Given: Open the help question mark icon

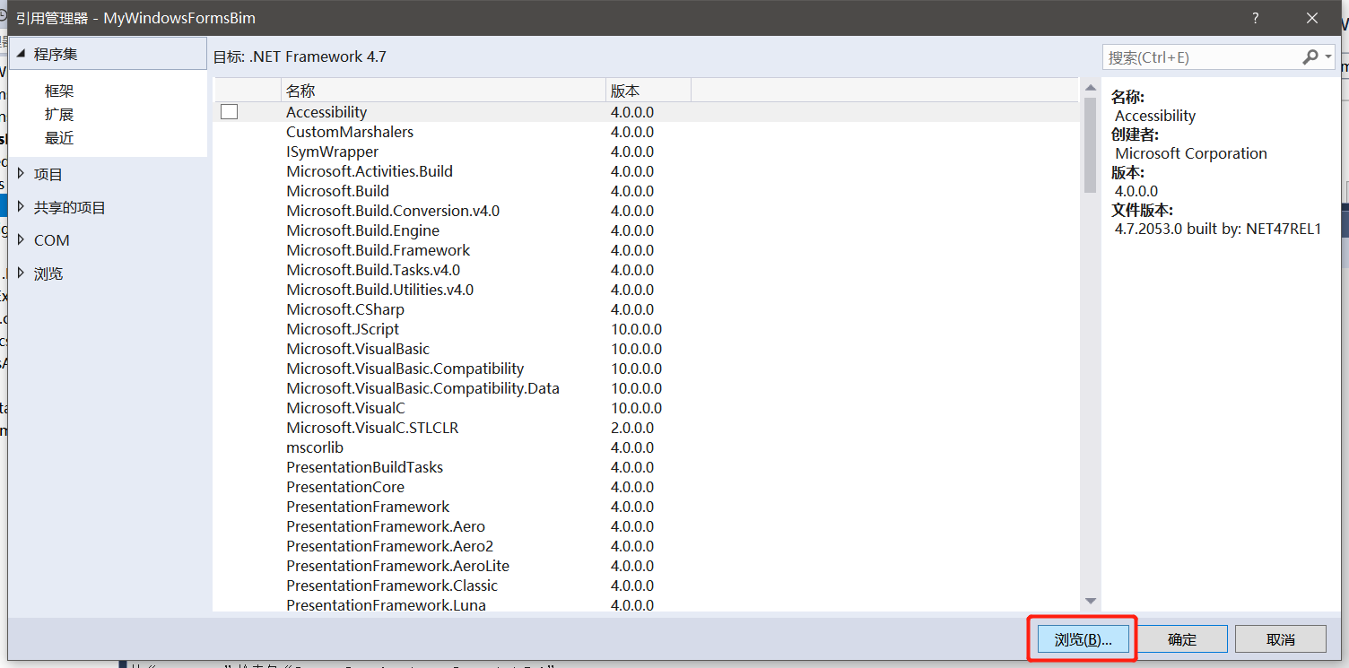Looking at the screenshot, I should pos(1255,18).
